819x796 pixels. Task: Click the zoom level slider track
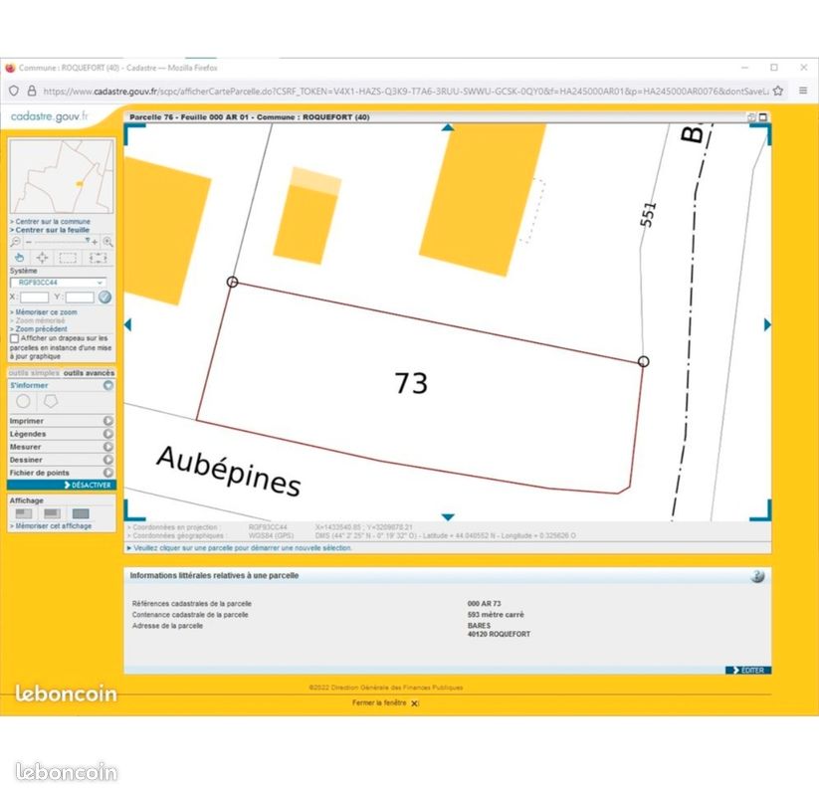(61, 242)
